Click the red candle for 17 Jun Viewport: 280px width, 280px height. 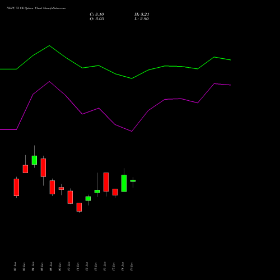tap(115, 192)
